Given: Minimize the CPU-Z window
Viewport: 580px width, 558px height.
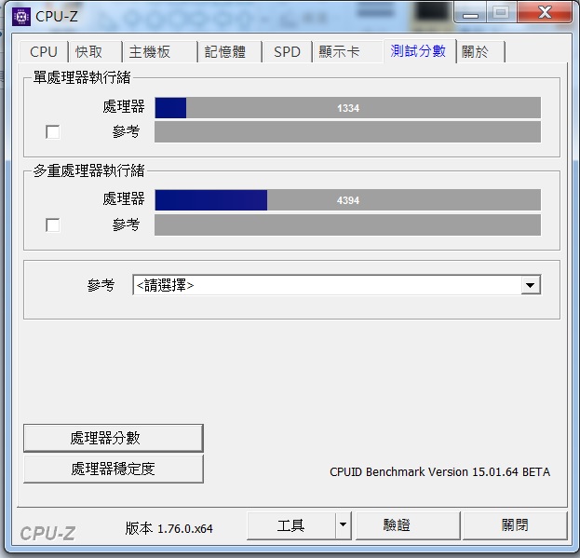Looking at the screenshot, I should click(x=470, y=13).
